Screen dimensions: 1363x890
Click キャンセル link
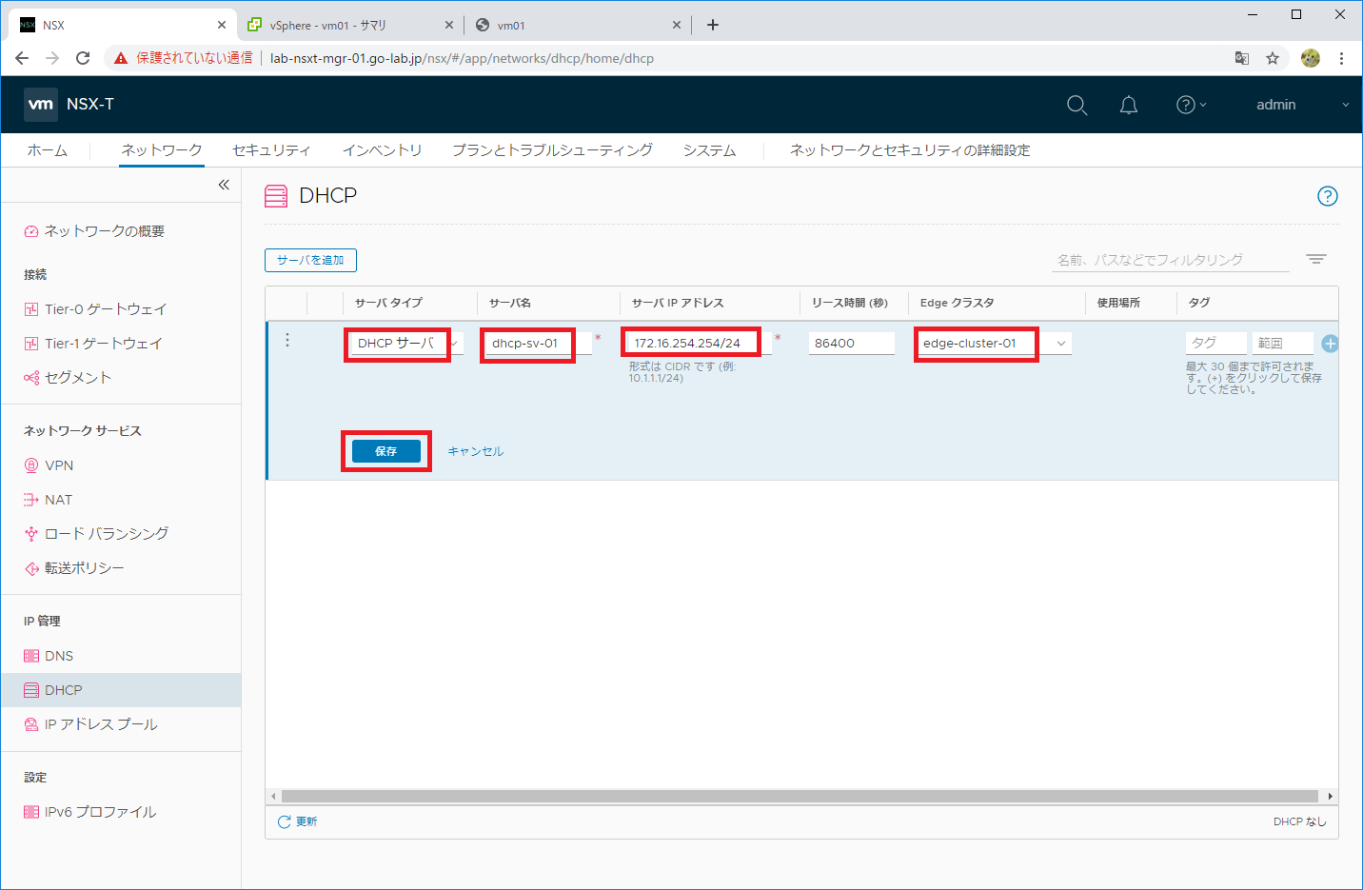[x=475, y=451]
